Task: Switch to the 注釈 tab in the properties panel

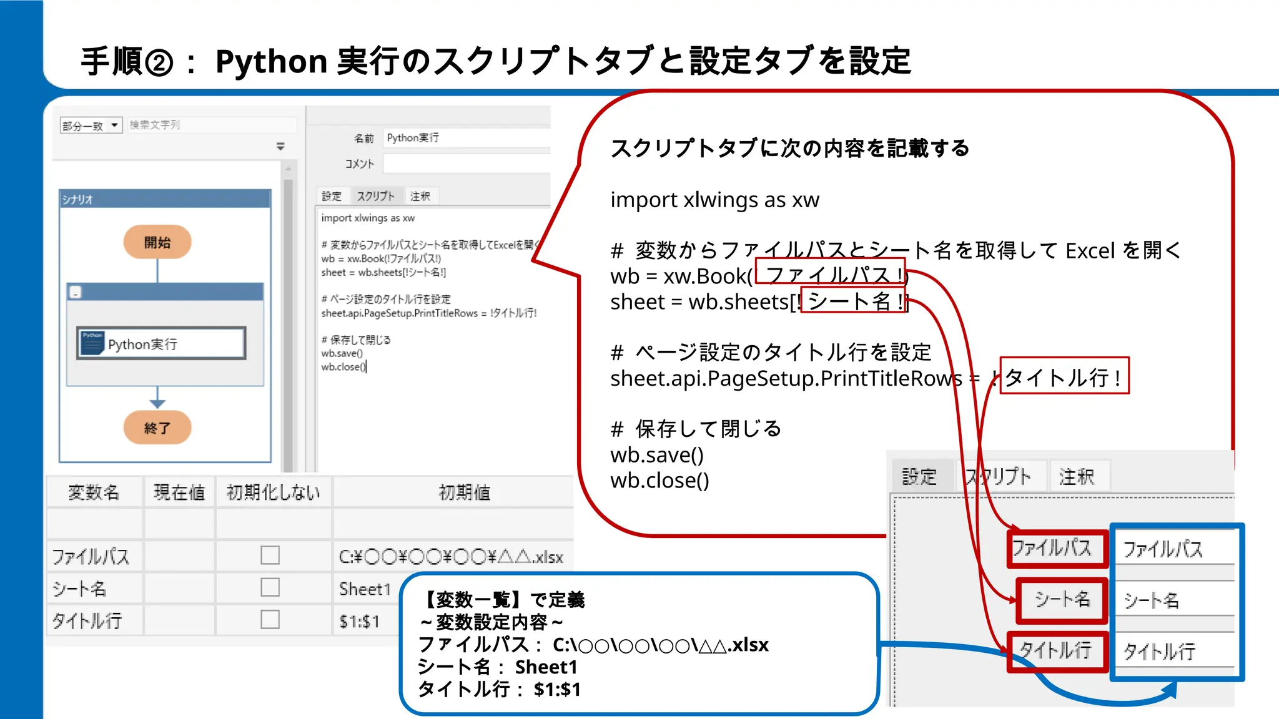Action: click(420, 196)
